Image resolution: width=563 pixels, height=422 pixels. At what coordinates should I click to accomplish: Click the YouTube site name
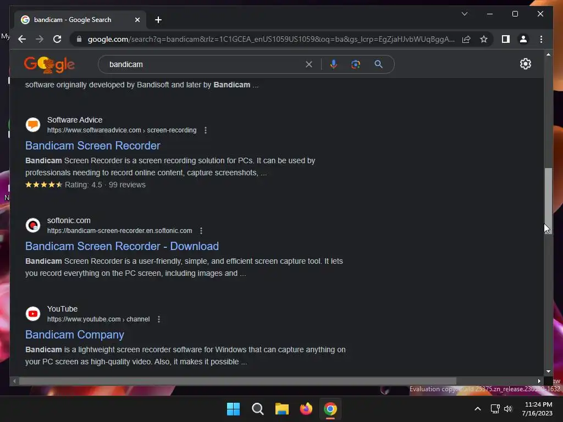coord(62,309)
